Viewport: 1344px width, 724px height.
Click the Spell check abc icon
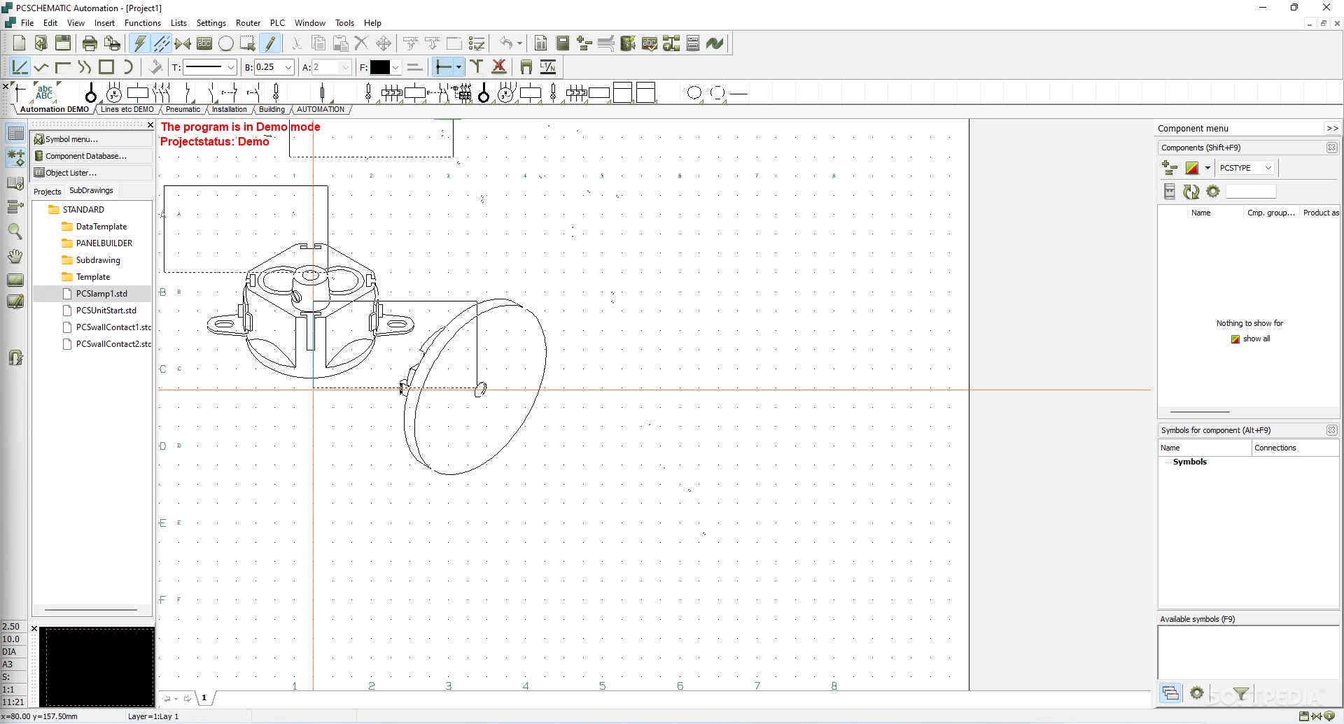(x=650, y=43)
